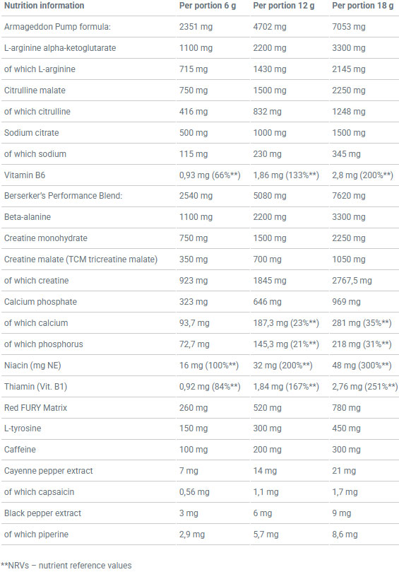The image size is (399, 572).
Task: Click the 'Nutrition information' header cell
Action: (x=44, y=6)
